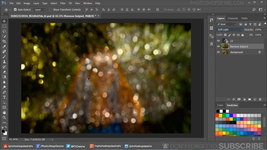Image resolution: width=267 pixels, height=150 pixels.
Task: Select the Hand tool
Action: (x=4, y=112)
